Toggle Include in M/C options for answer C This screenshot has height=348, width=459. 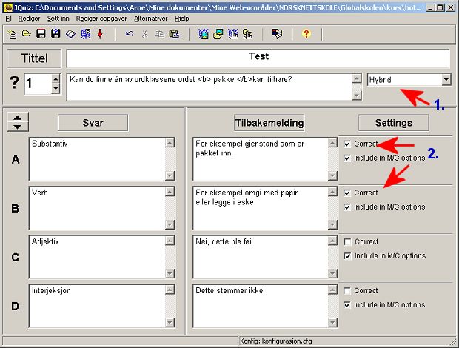pos(347,256)
